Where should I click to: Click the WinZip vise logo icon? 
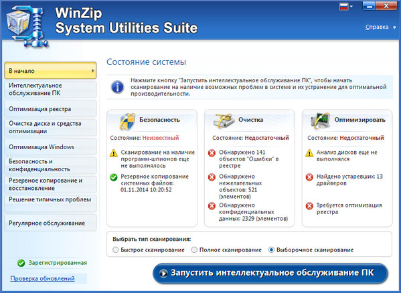[27, 26]
